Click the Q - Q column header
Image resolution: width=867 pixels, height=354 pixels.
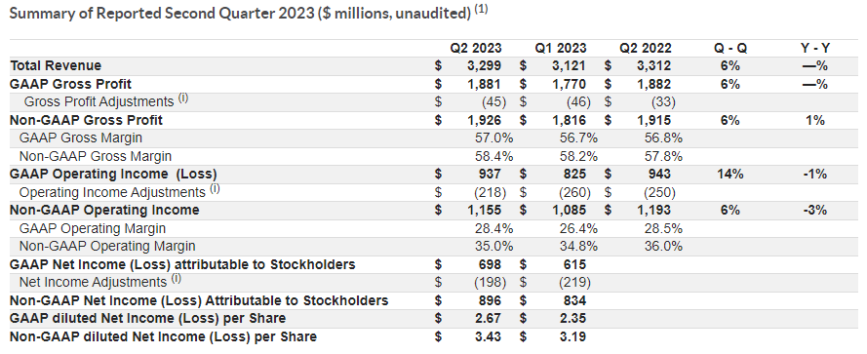click(x=730, y=48)
